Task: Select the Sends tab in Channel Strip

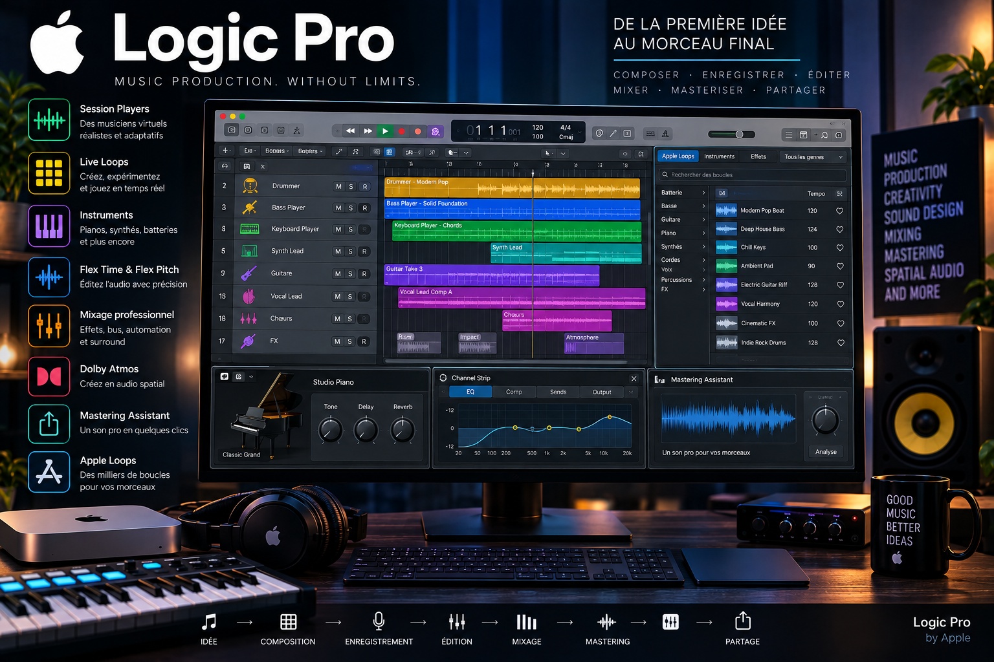Action: [558, 392]
